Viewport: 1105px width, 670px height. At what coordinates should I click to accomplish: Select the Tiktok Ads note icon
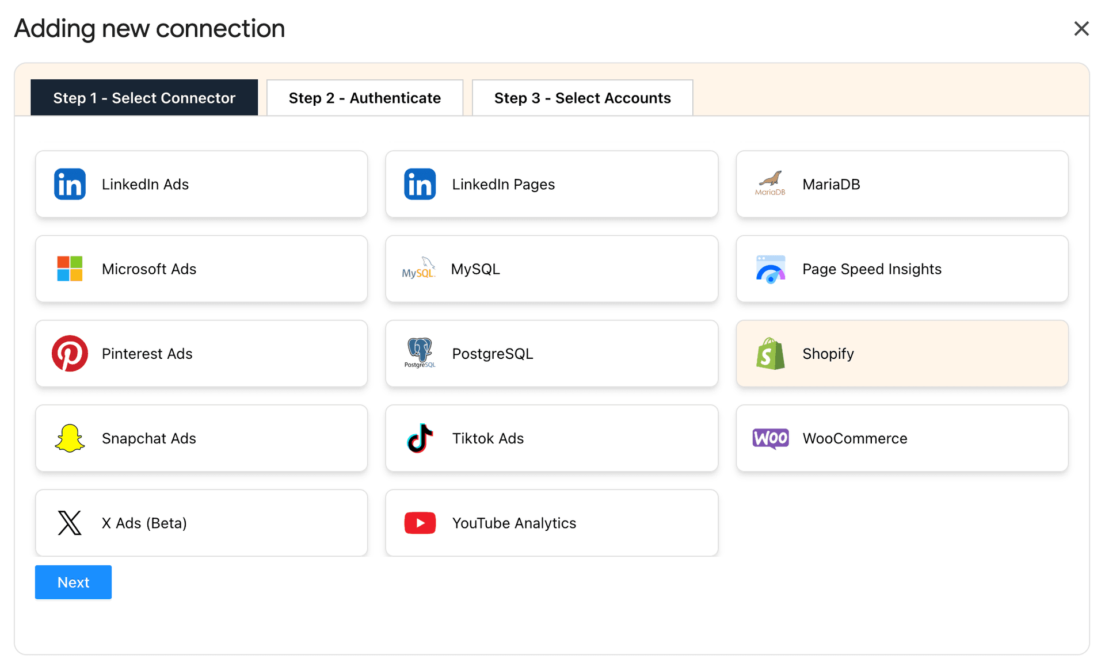point(420,438)
